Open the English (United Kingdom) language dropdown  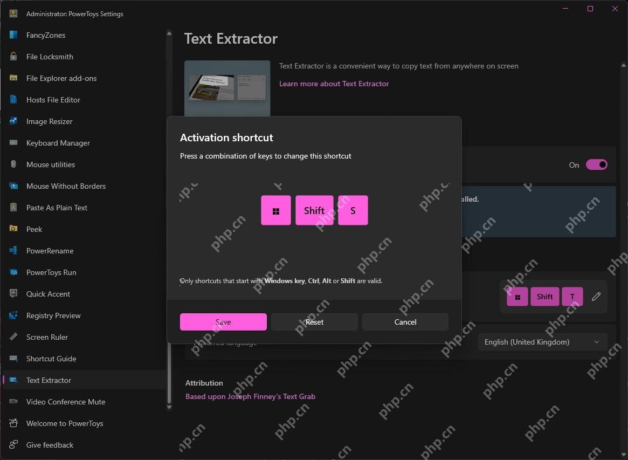[x=542, y=342]
